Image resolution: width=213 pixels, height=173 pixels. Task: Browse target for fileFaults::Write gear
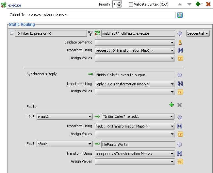(180, 145)
